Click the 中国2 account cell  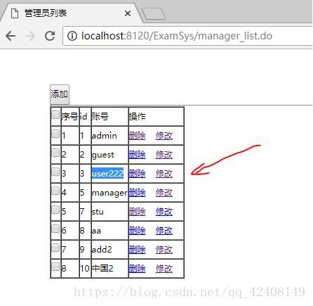pyautogui.click(x=109, y=269)
